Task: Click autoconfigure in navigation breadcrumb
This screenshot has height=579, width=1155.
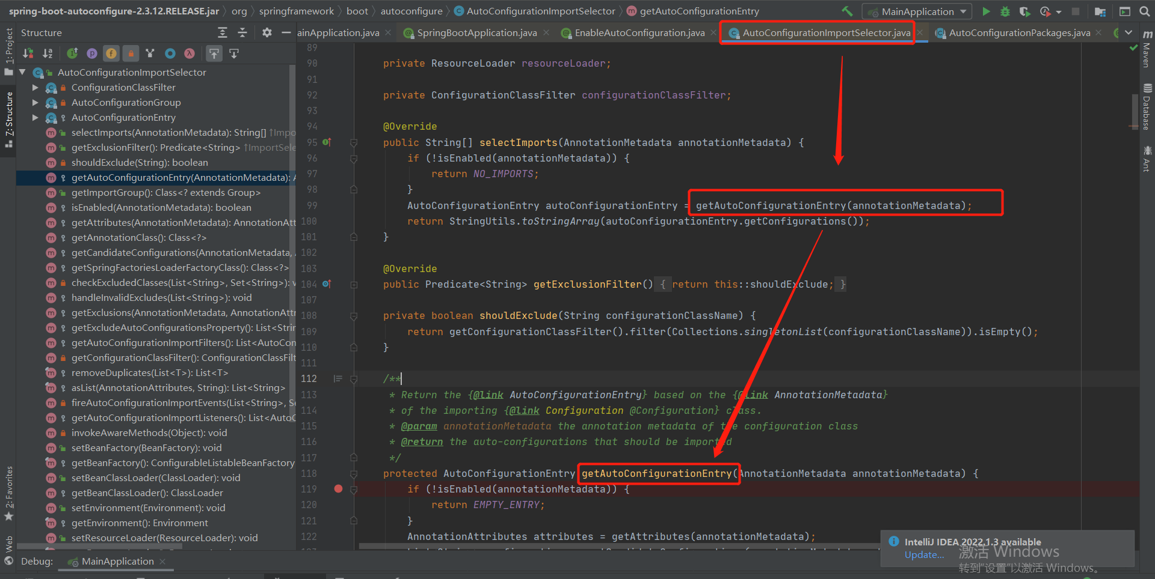Action: click(411, 11)
